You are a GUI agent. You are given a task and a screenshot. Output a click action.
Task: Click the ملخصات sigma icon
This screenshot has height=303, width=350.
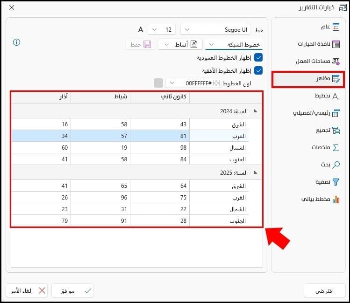pos(336,148)
